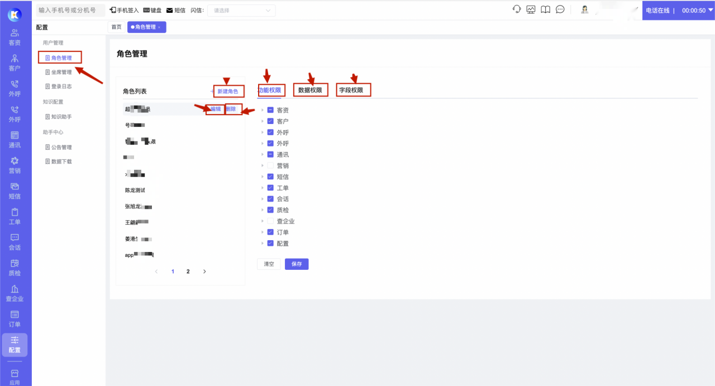Toggle the 质检 permission checkbox

point(270,210)
